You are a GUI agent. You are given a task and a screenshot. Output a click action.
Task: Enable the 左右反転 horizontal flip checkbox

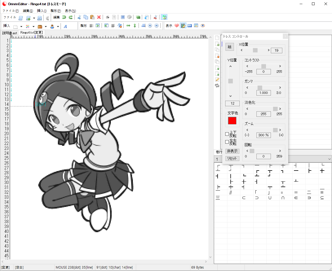[227, 142]
